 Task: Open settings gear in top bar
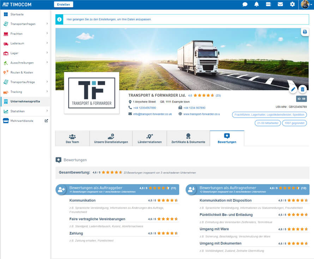(x=292, y=5)
